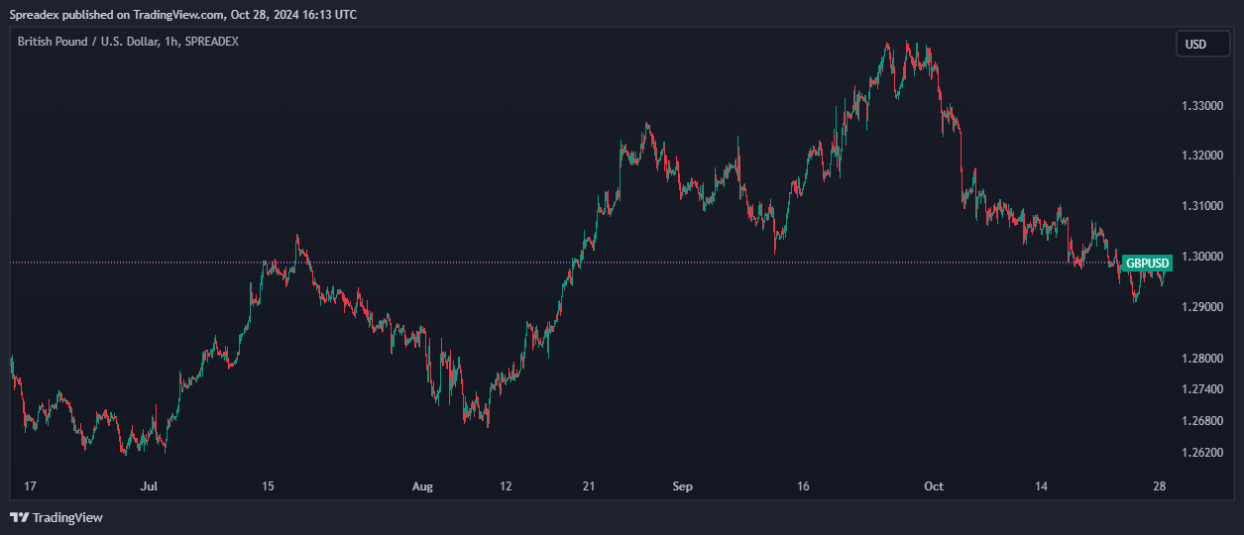Click the 1.29000 price axis label

coord(1201,307)
